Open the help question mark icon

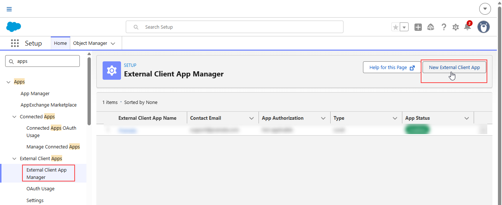[x=444, y=27]
